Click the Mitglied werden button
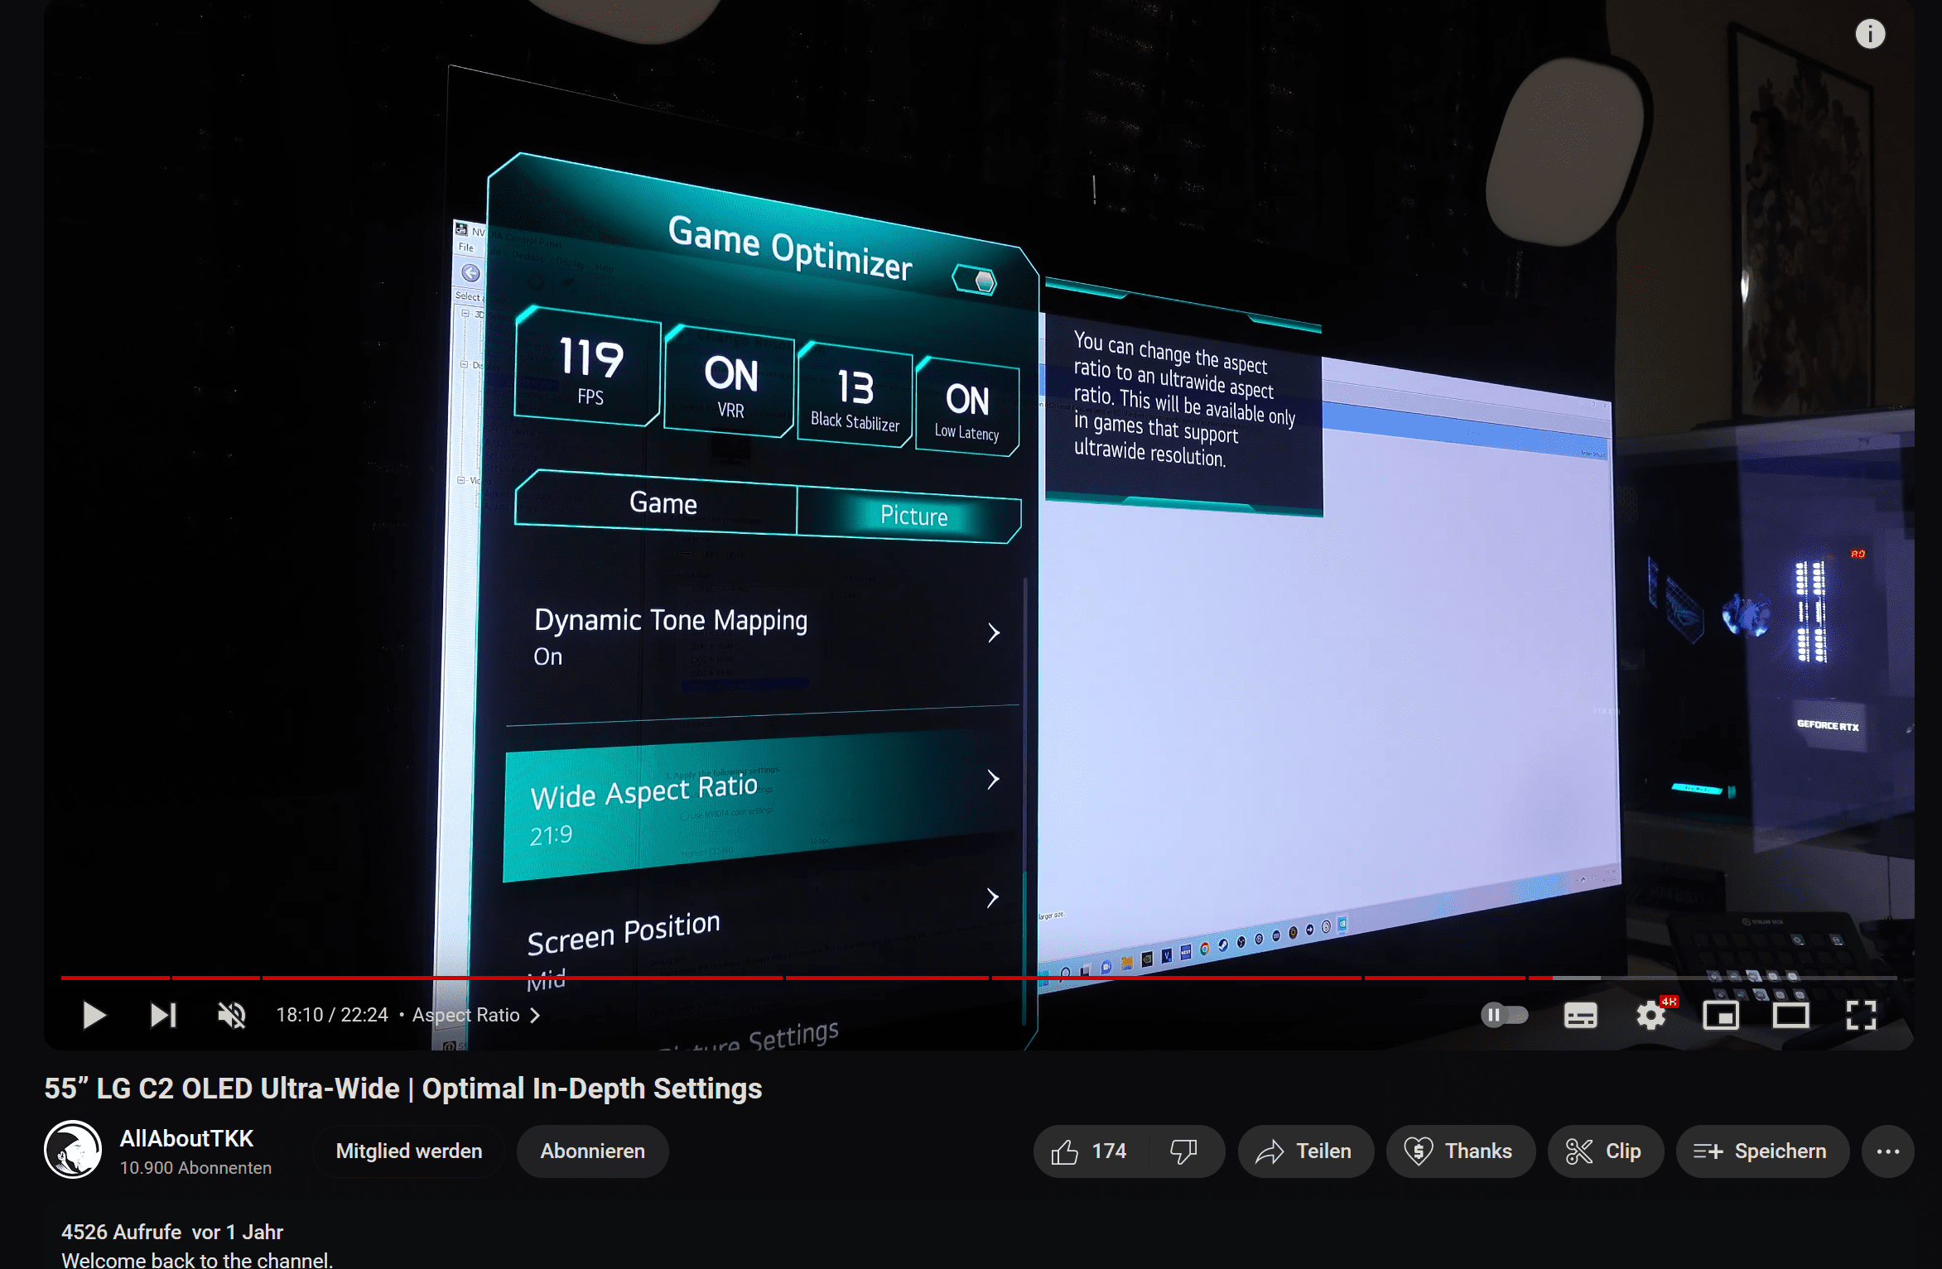This screenshot has width=1942, height=1269. 409,1151
